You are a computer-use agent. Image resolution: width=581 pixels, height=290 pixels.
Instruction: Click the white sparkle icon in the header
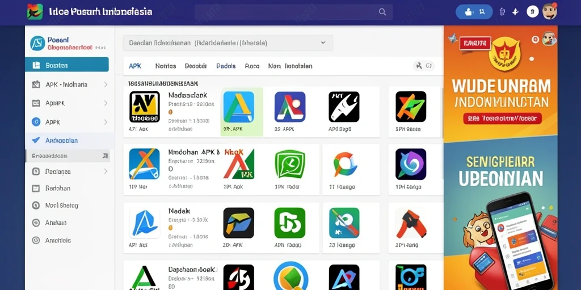click(515, 12)
